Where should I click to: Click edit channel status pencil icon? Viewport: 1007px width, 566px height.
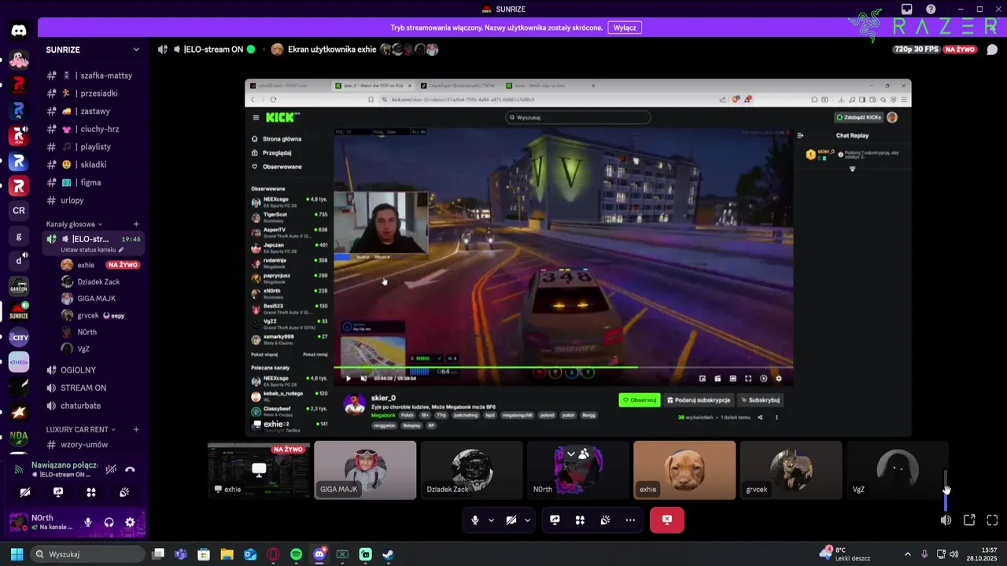click(x=121, y=250)
